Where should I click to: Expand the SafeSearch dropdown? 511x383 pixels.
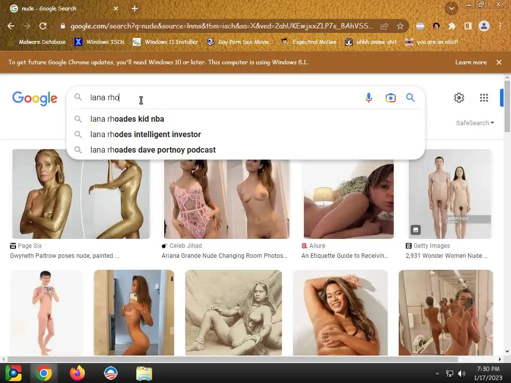click(x=475, y=123)
